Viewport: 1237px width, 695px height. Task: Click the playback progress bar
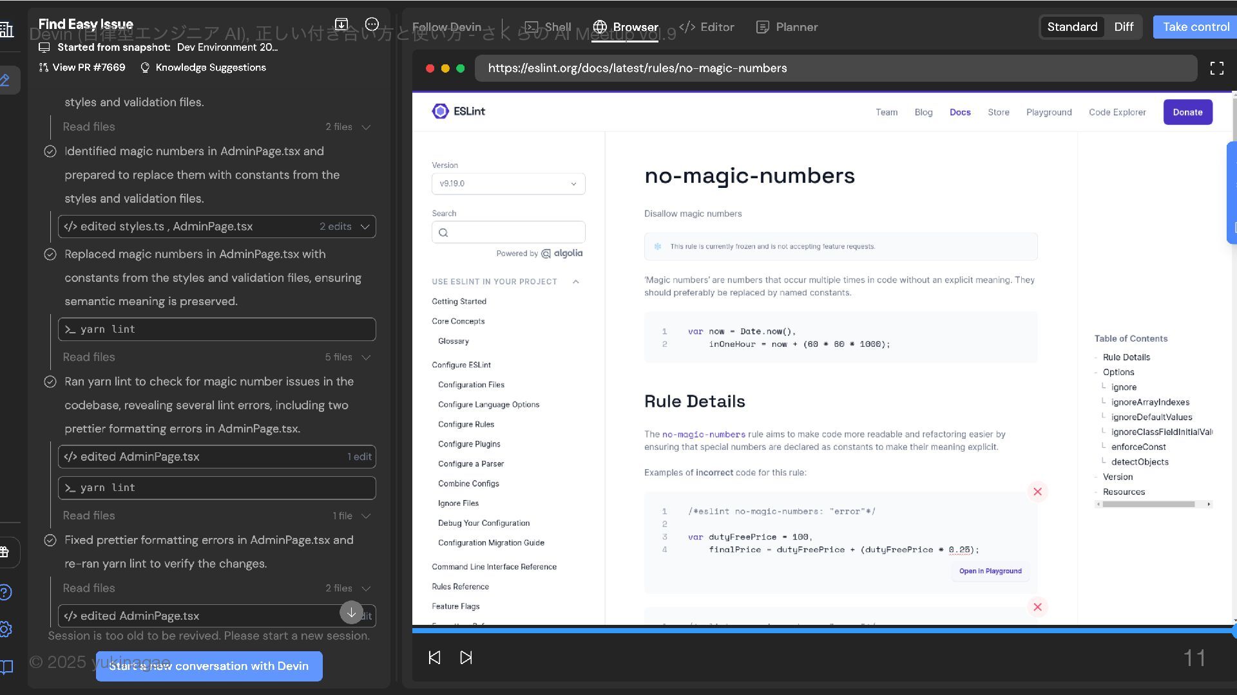[823, 631]
